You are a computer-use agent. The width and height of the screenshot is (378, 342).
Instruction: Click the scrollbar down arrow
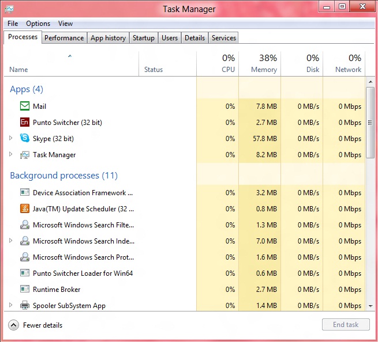(370, 306)
